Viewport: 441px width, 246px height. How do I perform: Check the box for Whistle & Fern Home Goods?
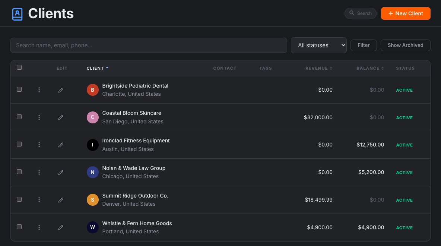[19, 227]
